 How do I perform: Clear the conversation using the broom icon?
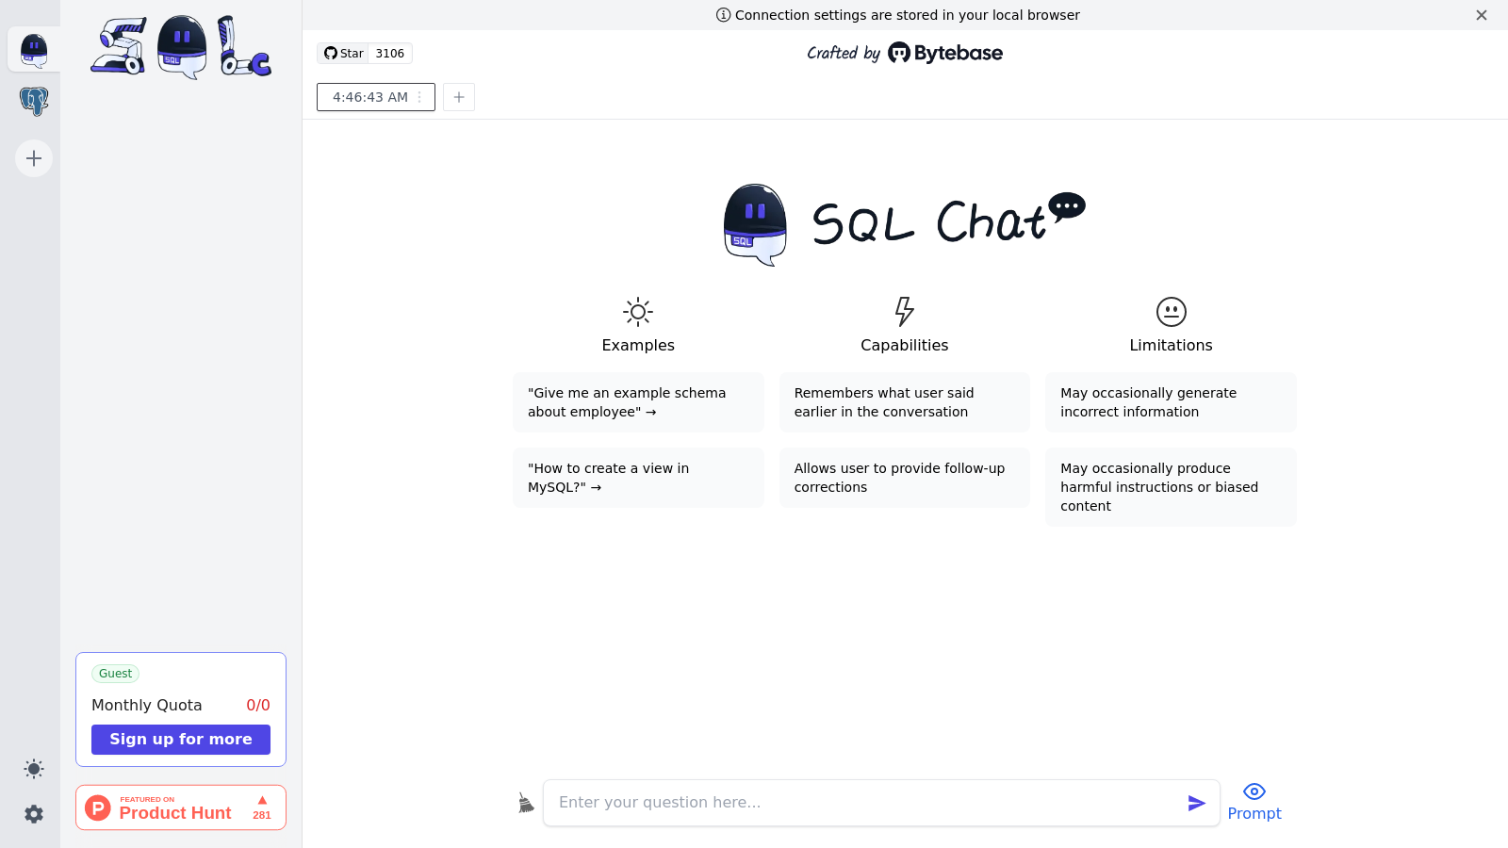(x=526, y=802)
